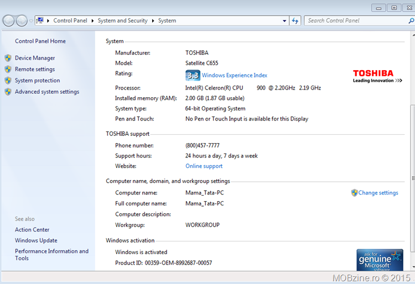Click shield icon beside Device Manager
Viewport: 415px width, 284px height.
8,58
